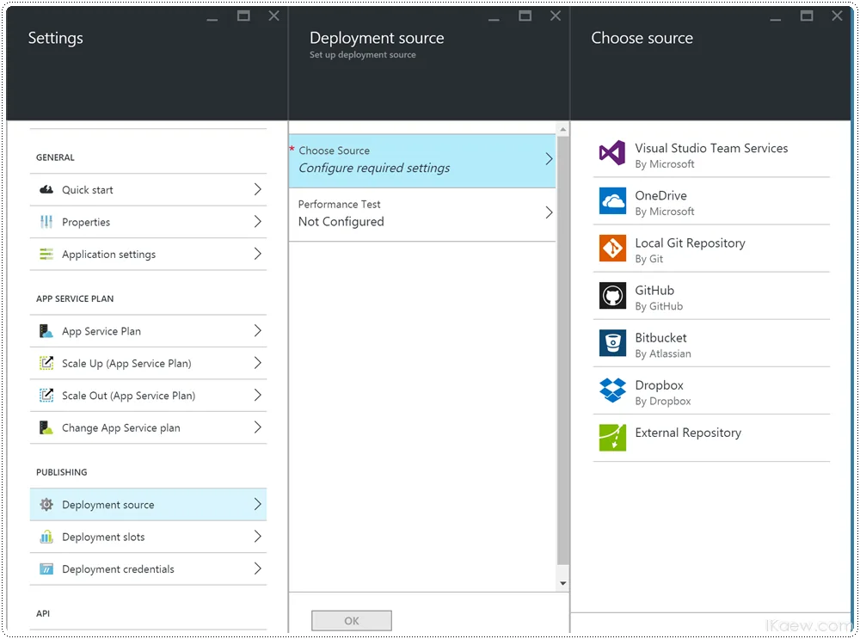Viewport: 860px width, 639px height.
Task: Expand the Deployment slots chevron
Action: pos(258,537)
